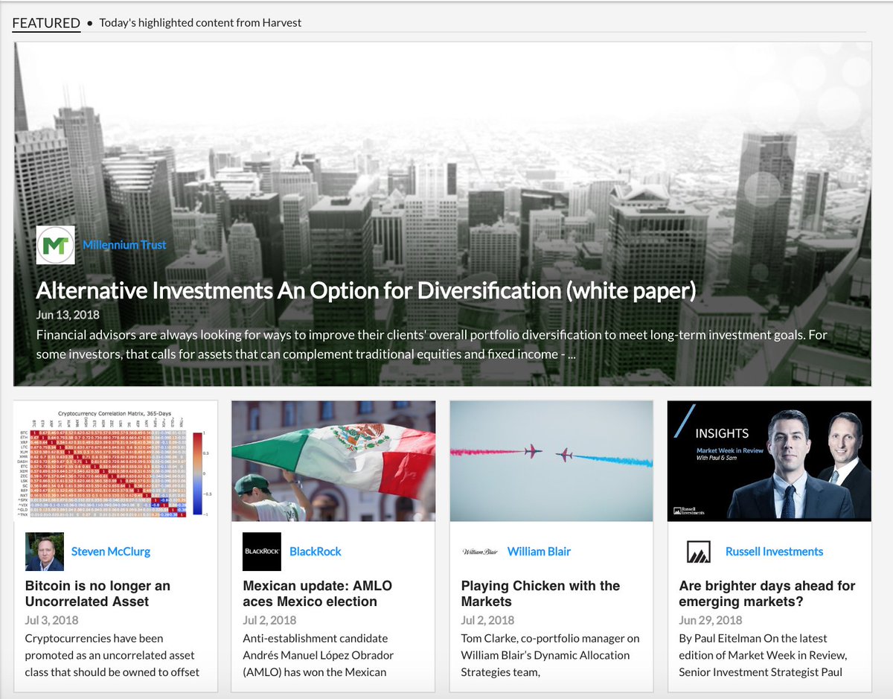Click the Market Week in Review thumbnail
Viewport: 893px width, 699px height.
click(769, 461)
